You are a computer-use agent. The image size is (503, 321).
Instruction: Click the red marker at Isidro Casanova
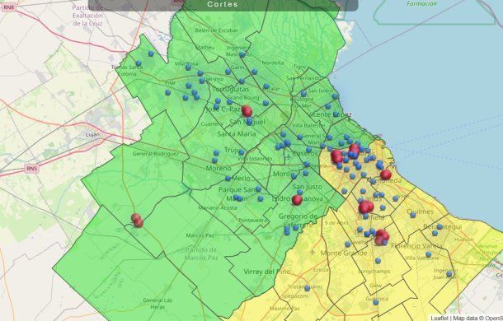[297, 200]
